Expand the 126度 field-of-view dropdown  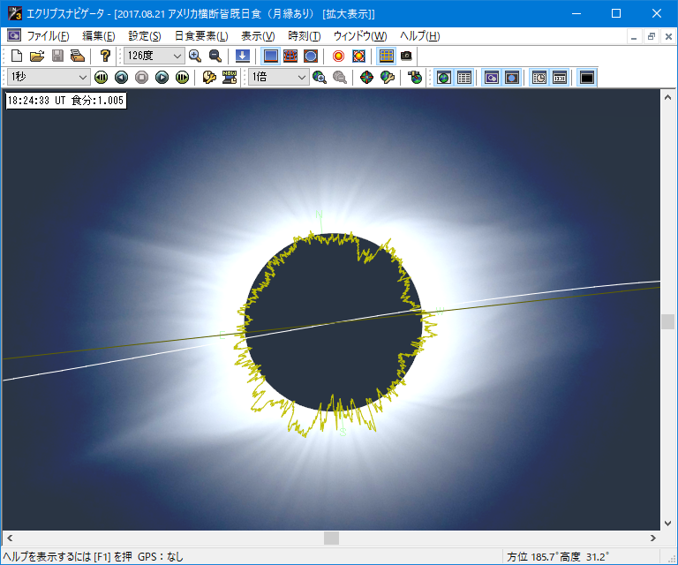[x=177, y=56]
